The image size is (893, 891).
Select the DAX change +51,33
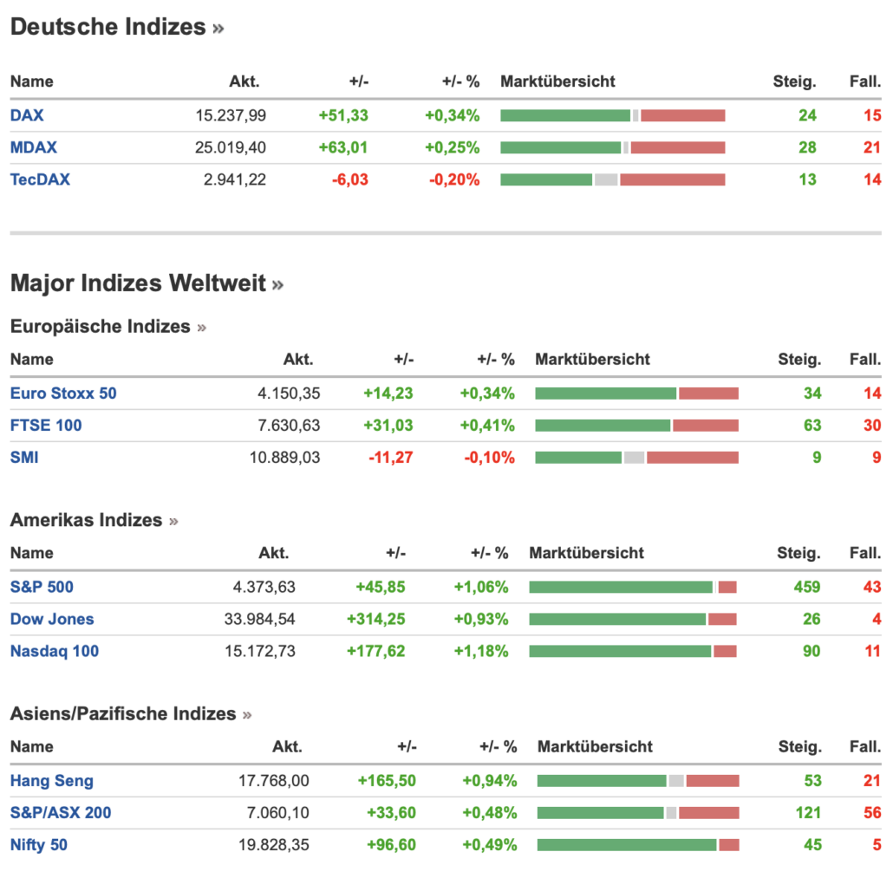click(x=343, y=115)
